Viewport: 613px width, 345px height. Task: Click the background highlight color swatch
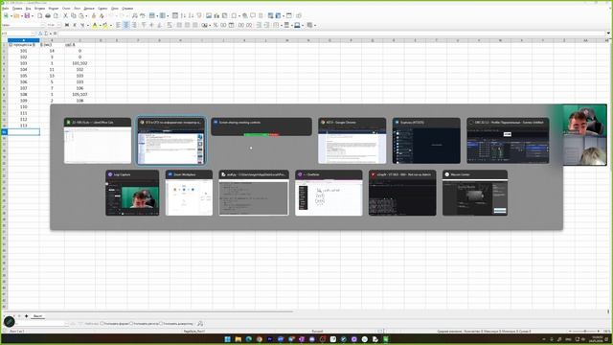pyautogui.click(x=105, y=25)
